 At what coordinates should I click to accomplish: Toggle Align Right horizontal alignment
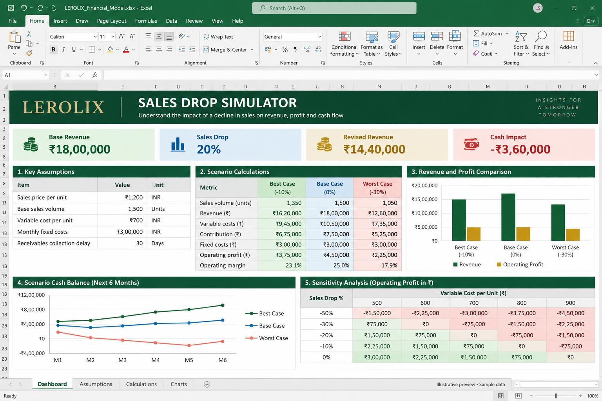tap(169, 49)
